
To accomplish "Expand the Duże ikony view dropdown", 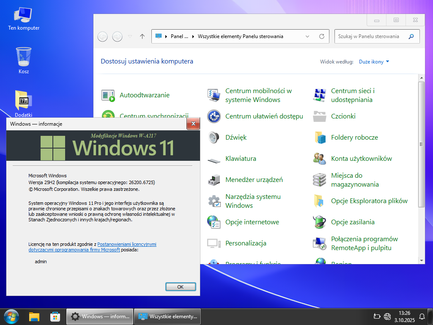I will 374,62.
